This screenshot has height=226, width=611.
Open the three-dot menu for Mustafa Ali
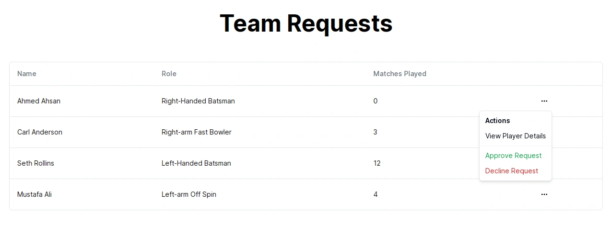click(x=544, y=194)
